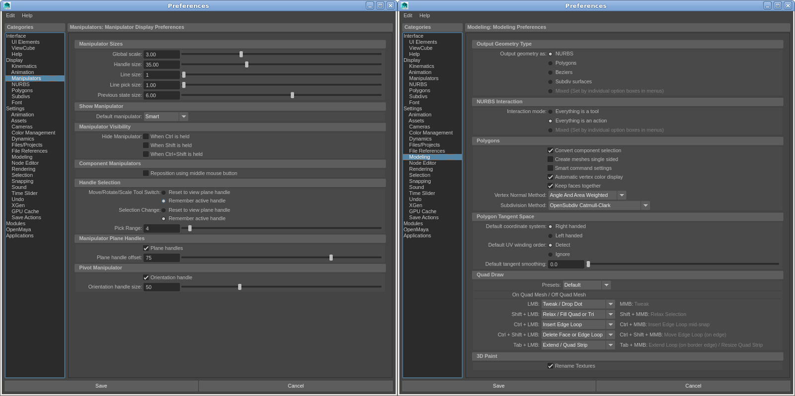Select Ignore UV winding order
The image size is (795, 396).
pos(551,255)
